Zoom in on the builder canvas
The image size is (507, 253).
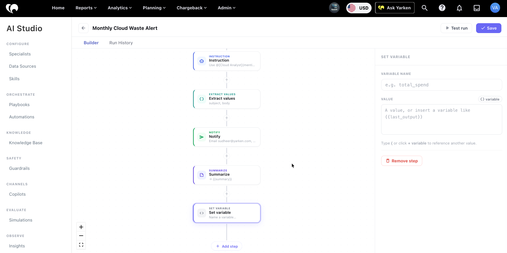(81, 227)
